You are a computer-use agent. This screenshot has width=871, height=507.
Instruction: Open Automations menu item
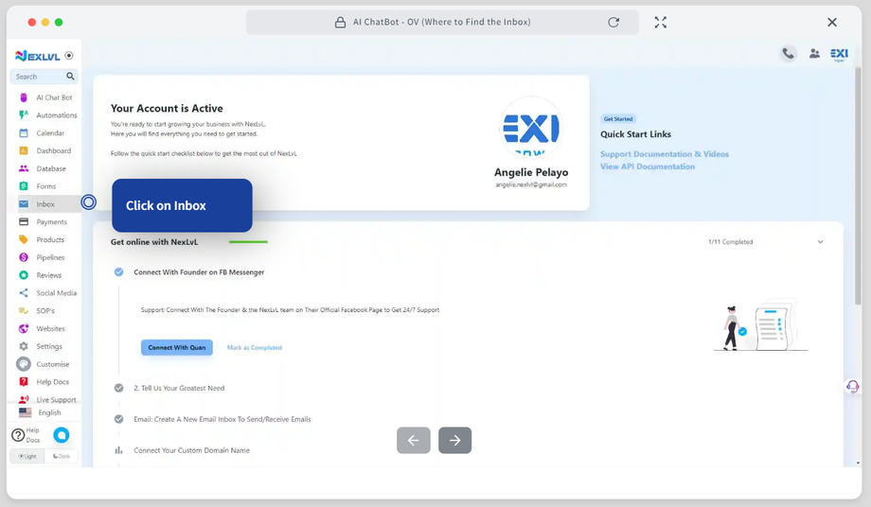[x=57, y=115]
